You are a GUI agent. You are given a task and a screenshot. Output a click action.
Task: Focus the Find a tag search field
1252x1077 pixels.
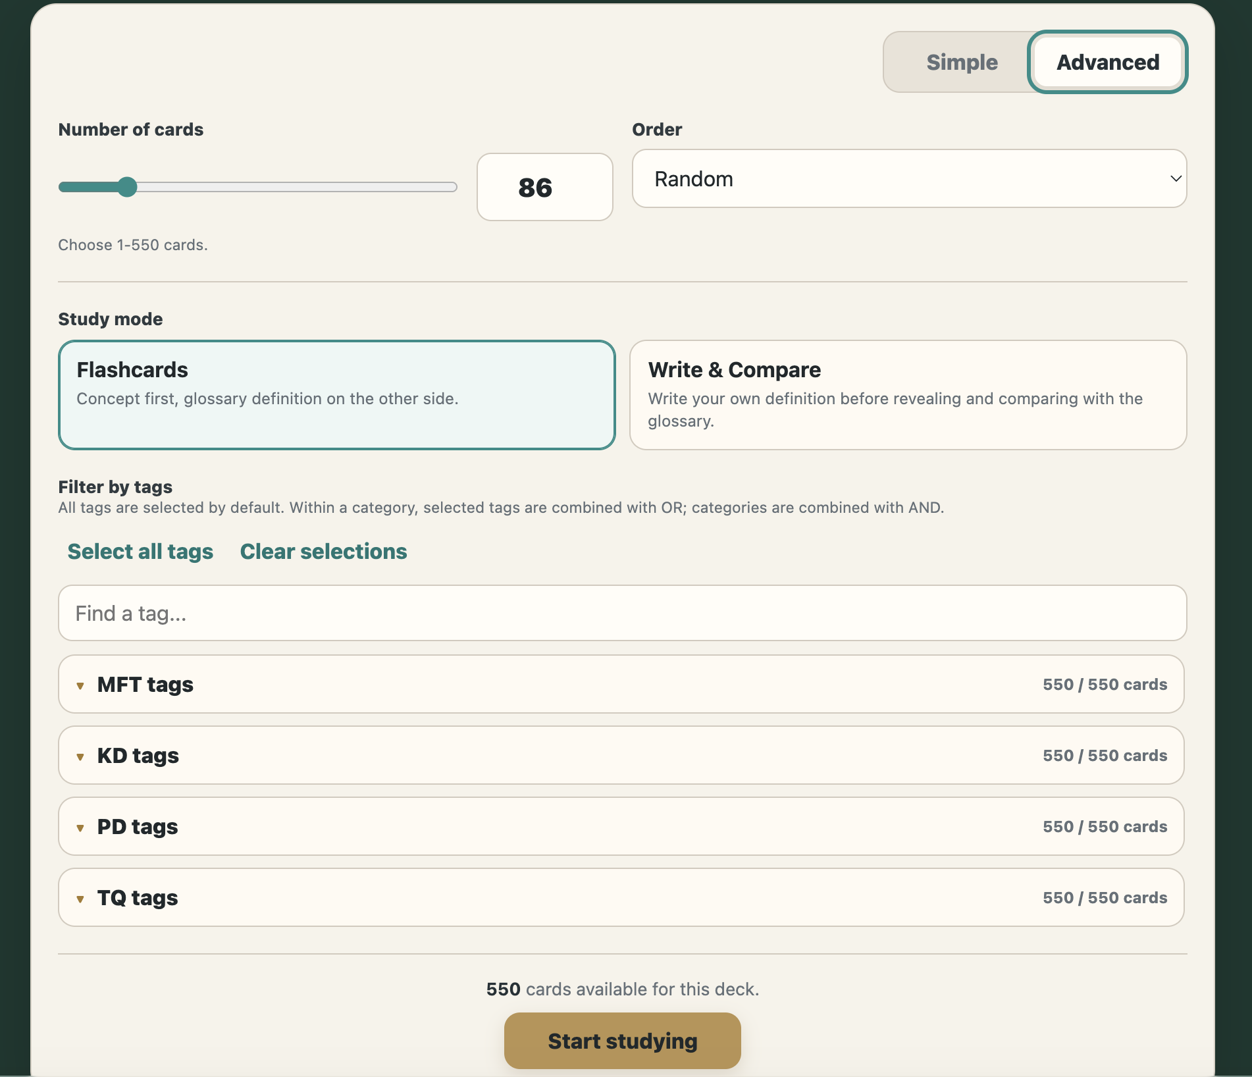point(622,613)
